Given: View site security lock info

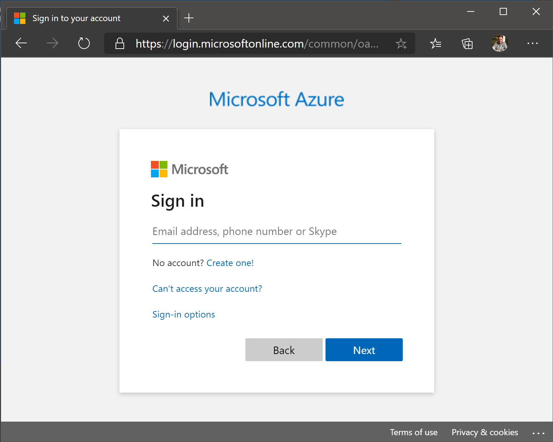Looking at the screenshot, I should 120,44.
